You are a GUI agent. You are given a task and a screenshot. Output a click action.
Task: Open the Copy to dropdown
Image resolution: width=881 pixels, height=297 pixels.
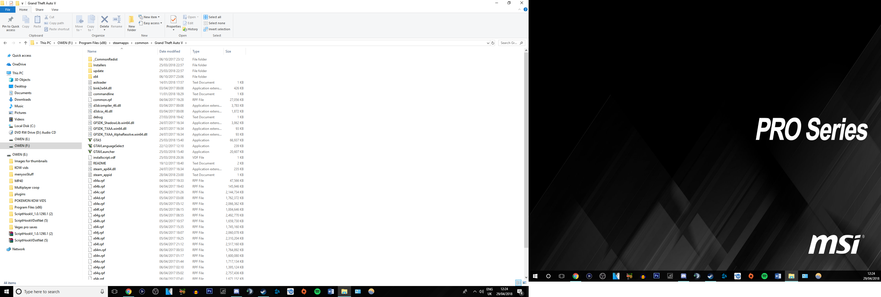91,24
